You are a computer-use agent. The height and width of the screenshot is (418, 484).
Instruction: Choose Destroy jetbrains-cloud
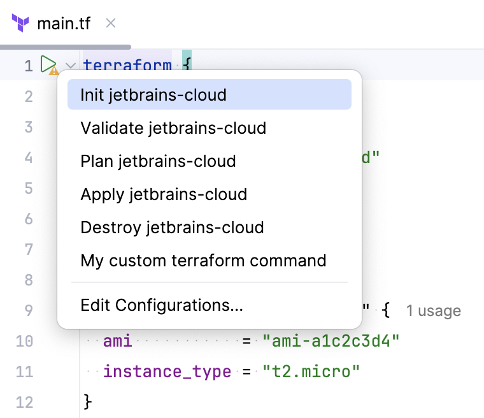click(172, 227)
